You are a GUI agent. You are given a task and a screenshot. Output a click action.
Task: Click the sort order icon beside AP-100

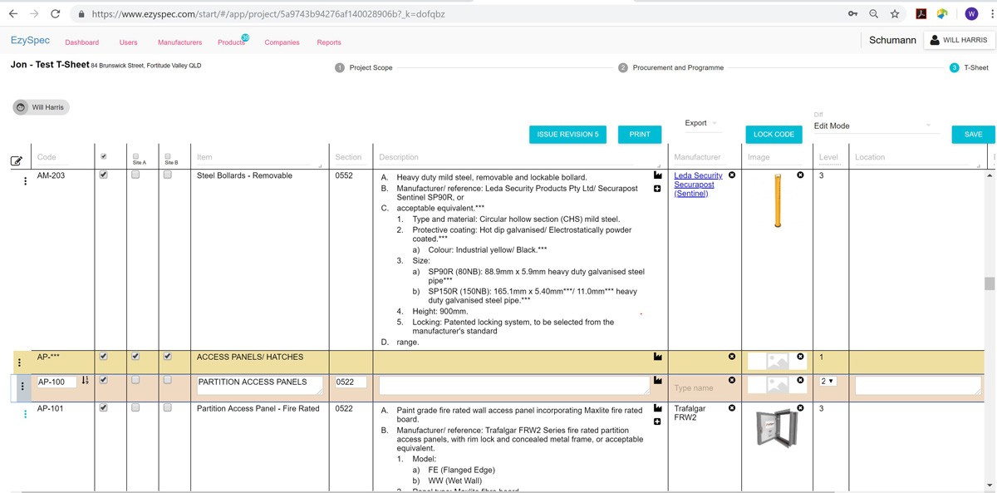[86, 382]
